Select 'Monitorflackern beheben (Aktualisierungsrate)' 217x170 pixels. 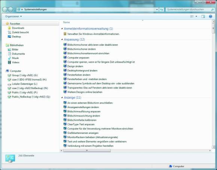click(x=92, y=137)
